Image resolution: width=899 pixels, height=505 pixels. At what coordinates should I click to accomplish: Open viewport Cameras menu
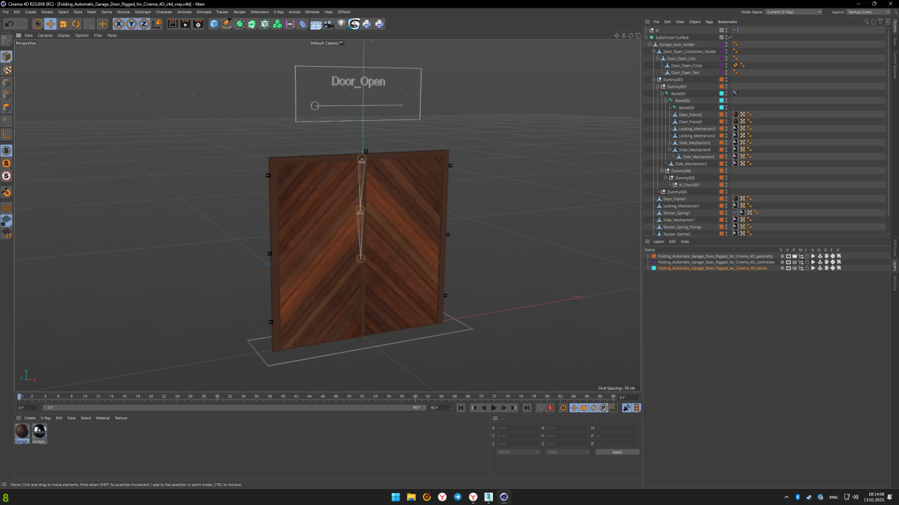point(45,35)
